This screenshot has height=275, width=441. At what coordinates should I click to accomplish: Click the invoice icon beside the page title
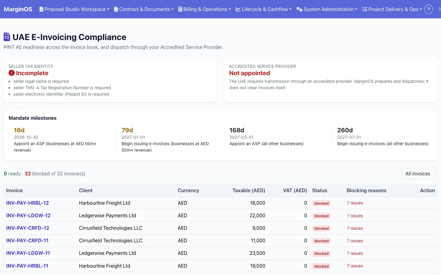pos(7,37)
